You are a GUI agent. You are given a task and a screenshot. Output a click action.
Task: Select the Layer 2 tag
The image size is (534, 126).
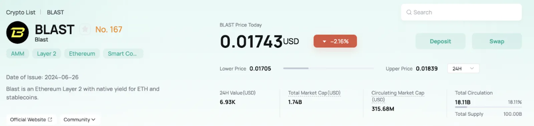(46, 54)
